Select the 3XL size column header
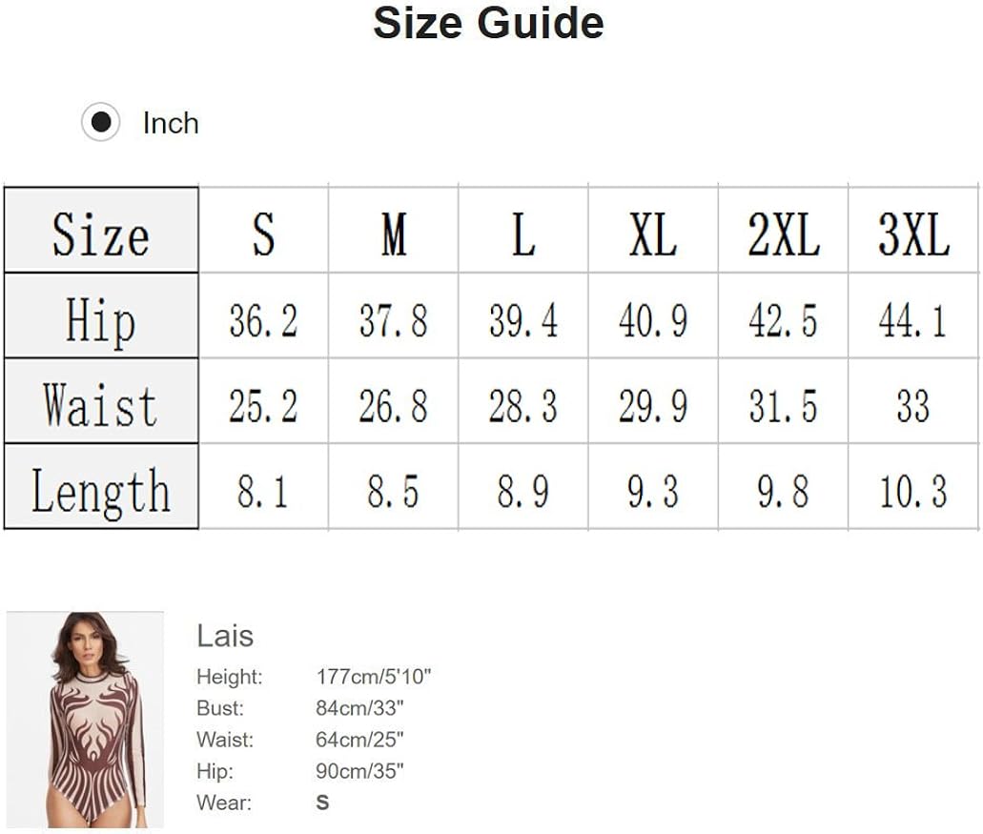 coord(913,232)
